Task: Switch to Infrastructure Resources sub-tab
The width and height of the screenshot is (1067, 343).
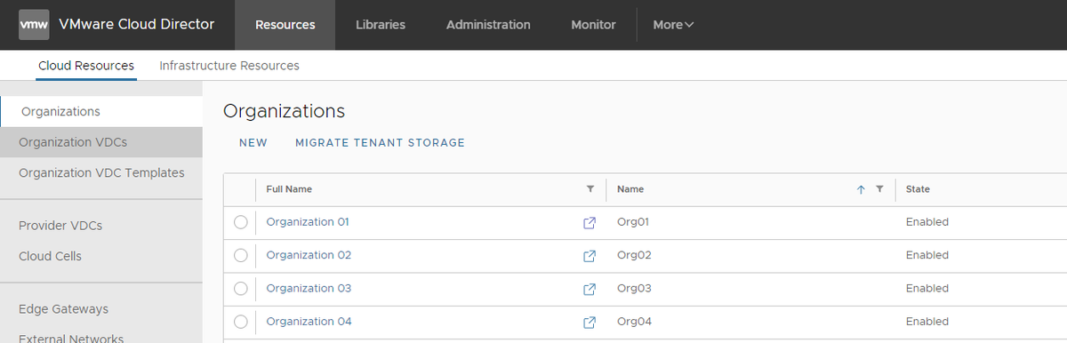Action: pyautogui.click(x=229, y=66)
